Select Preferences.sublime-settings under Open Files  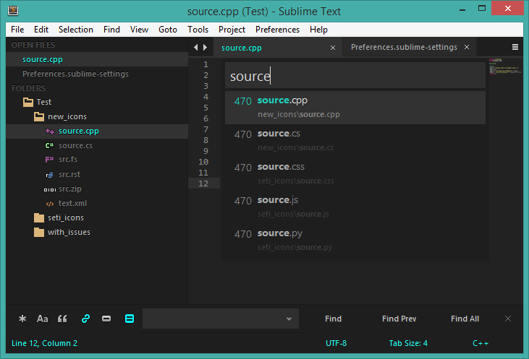[x=75, y=74]
